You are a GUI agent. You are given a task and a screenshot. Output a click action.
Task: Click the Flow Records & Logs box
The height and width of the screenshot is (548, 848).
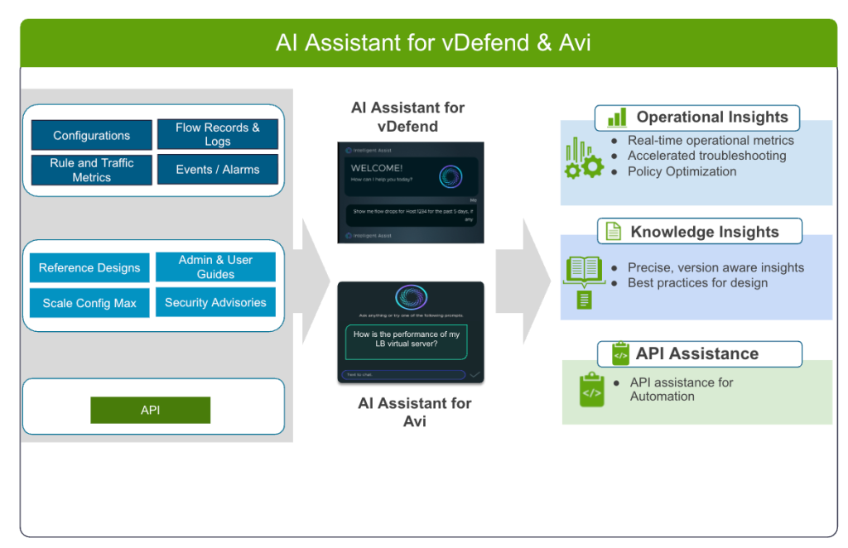(x=218, y=134)
